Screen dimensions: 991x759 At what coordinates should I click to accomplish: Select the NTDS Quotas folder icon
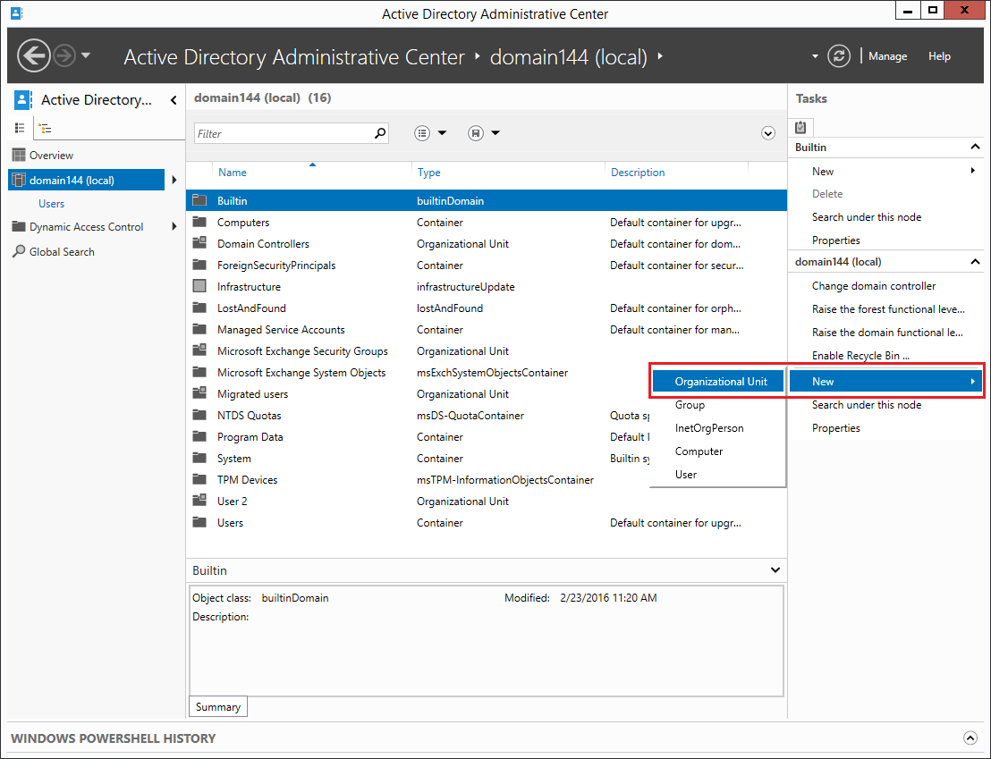pyautogui.click(x=199, y=415)
